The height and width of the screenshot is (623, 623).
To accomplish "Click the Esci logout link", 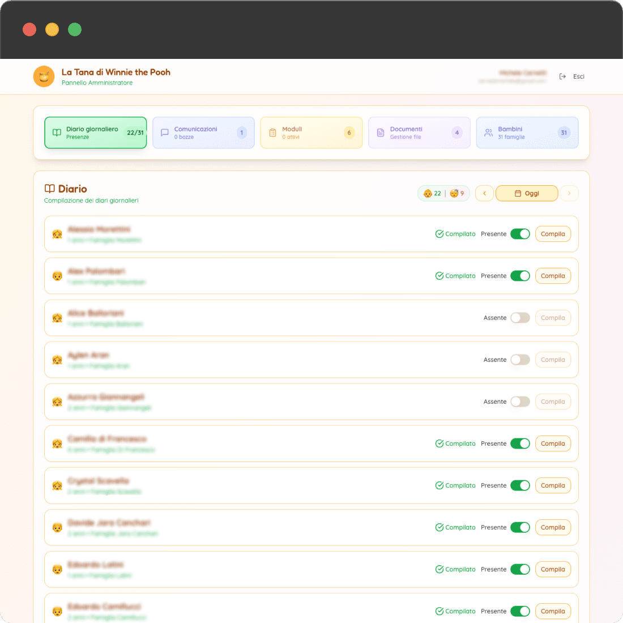I will (x=578, y=76).
